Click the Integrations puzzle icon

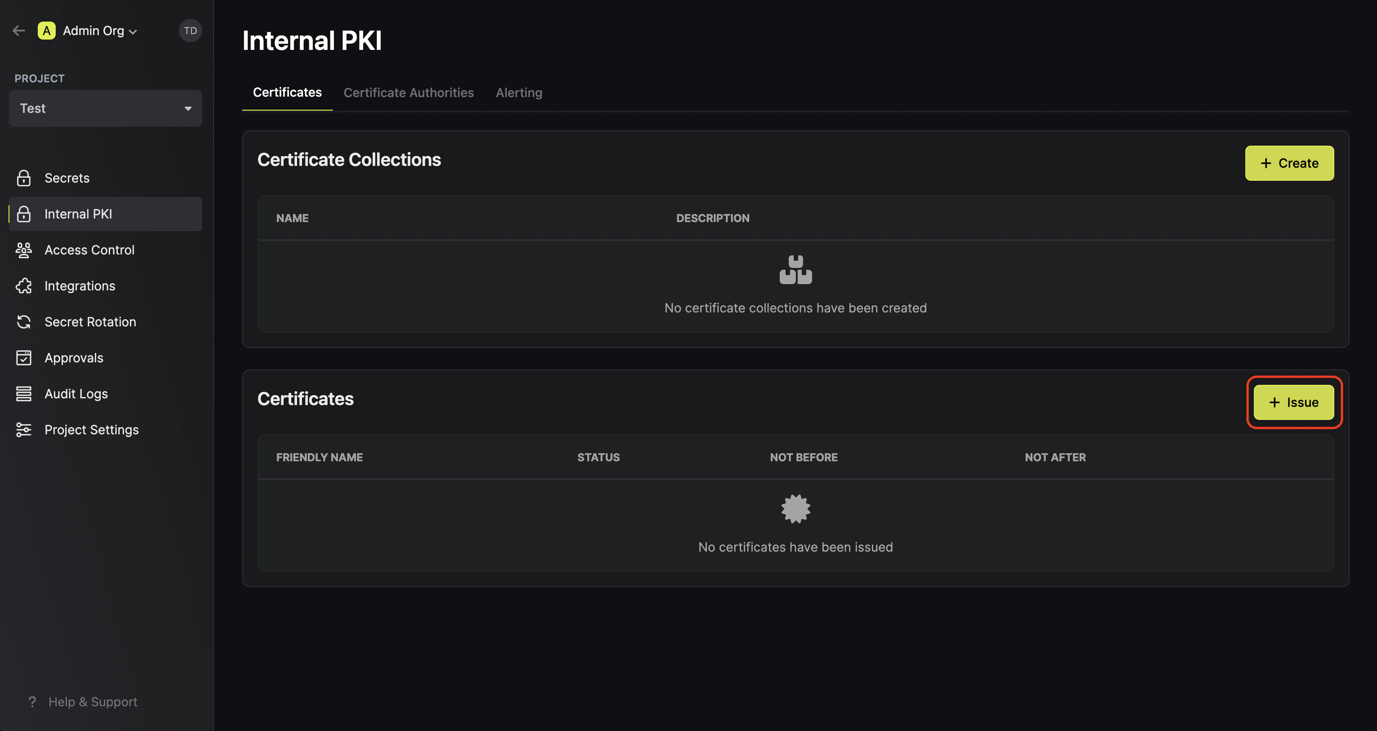pos(23,286)
